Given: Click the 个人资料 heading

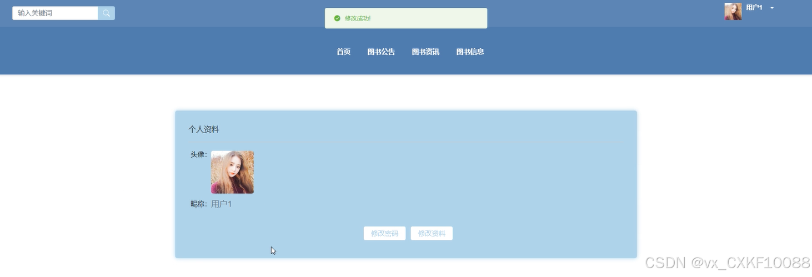Looking at the screenshot, I should click(x=204, y=129).
